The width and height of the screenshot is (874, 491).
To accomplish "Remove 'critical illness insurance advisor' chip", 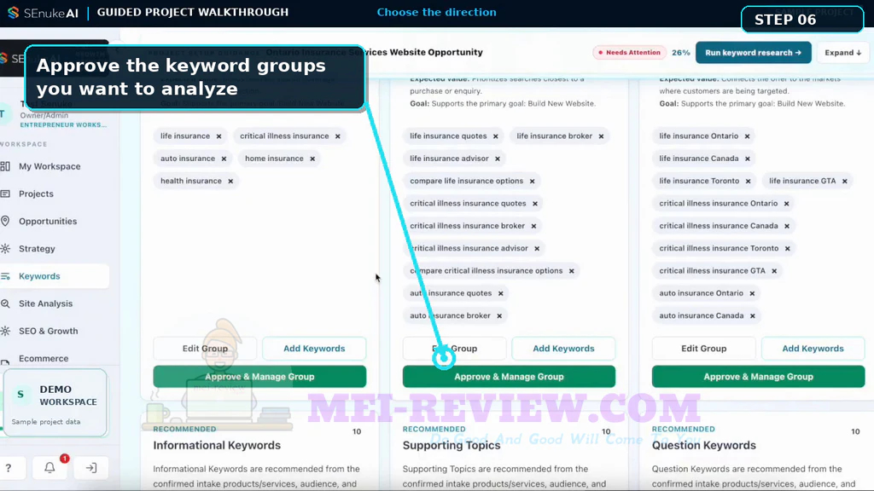I will pyautogui.click(x=538, y=248).
